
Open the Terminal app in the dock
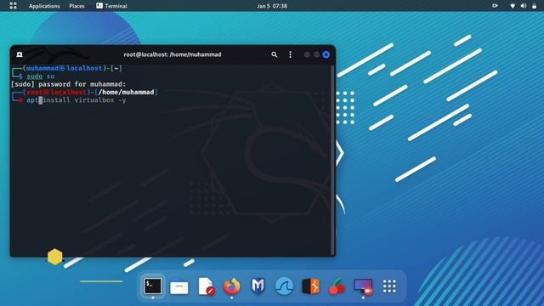coord(153,286)
